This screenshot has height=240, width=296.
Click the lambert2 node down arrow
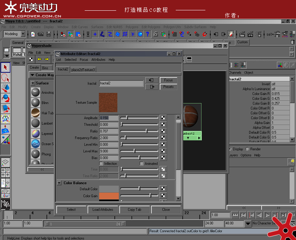point(188,138)
